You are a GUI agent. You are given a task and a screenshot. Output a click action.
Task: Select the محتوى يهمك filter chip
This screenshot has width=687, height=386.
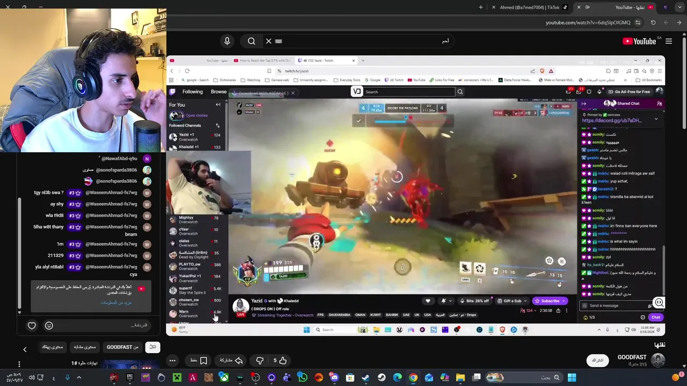(x=53, y=347)
